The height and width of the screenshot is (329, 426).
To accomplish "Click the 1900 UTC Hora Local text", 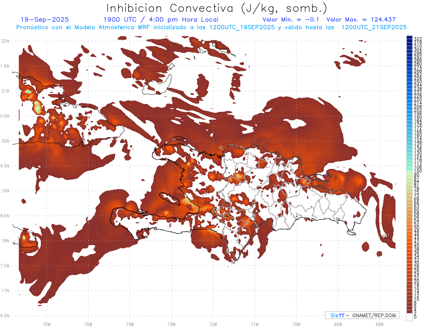I will (161, 20).
